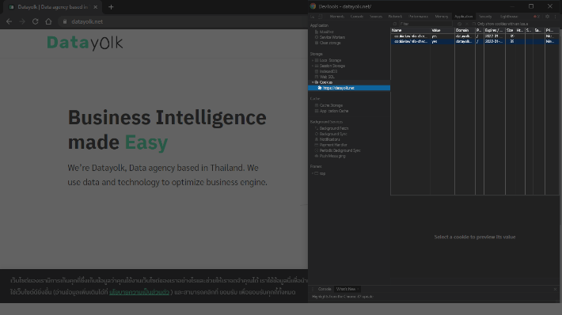Open DevTools settings gear
Screen dimensions: 562x315
[x=547, y=17]
